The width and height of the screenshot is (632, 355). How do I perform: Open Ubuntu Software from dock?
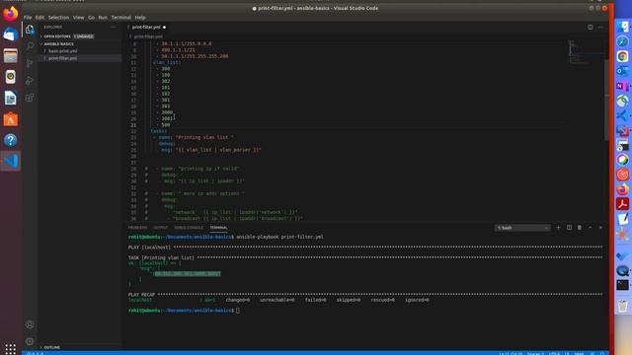11,119
